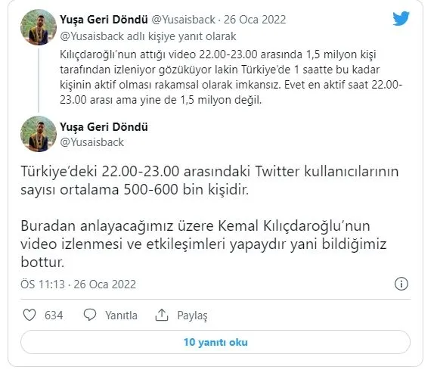
Task: Click the reply speech bubble icon
Action: 90,315
